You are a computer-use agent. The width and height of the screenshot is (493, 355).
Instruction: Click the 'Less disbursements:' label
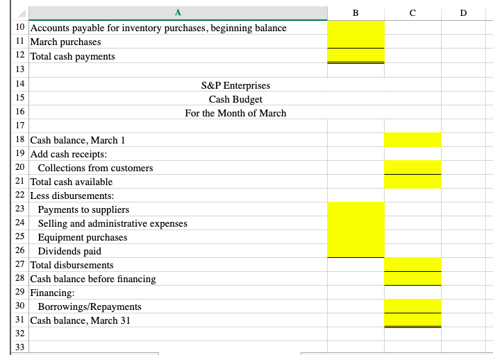tap(72, 196)
